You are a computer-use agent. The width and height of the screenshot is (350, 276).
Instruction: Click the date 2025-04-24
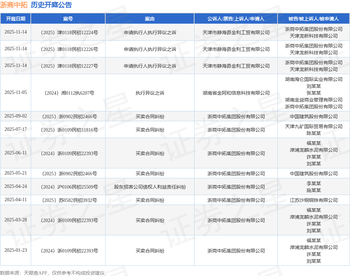(16, 186)
